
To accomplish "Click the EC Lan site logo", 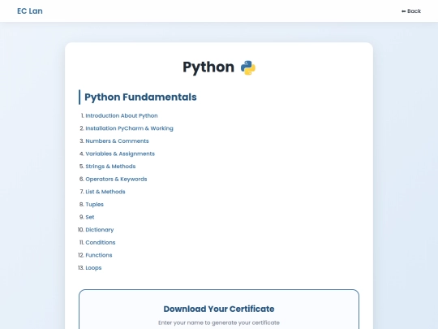I will [x=30, y=11].
